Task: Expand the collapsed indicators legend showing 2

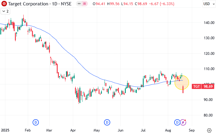Action: (x=5, y=11)
